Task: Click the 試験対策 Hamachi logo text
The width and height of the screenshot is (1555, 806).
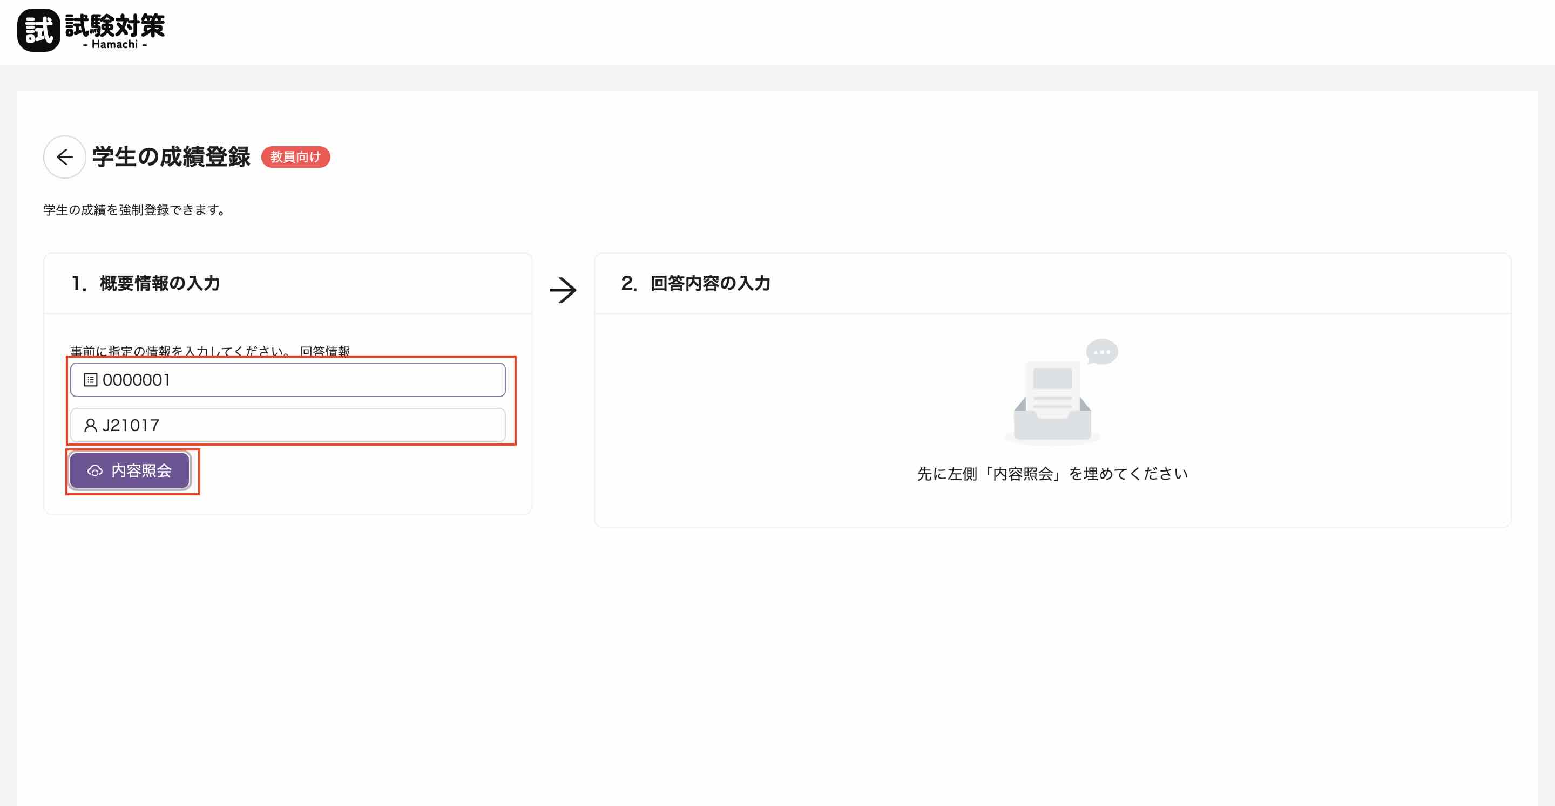Action: coord(114,25)
